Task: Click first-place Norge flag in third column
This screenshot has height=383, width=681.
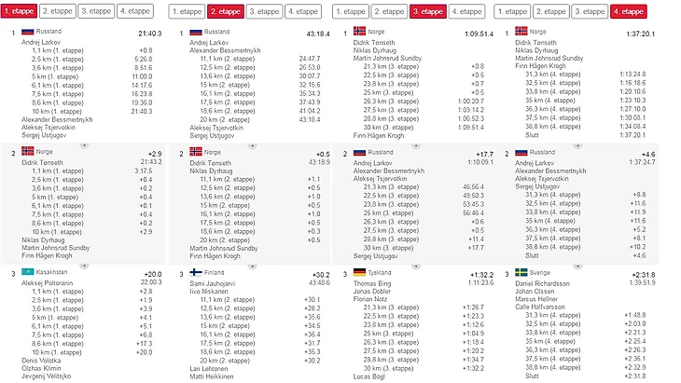Action: point(360,32)
